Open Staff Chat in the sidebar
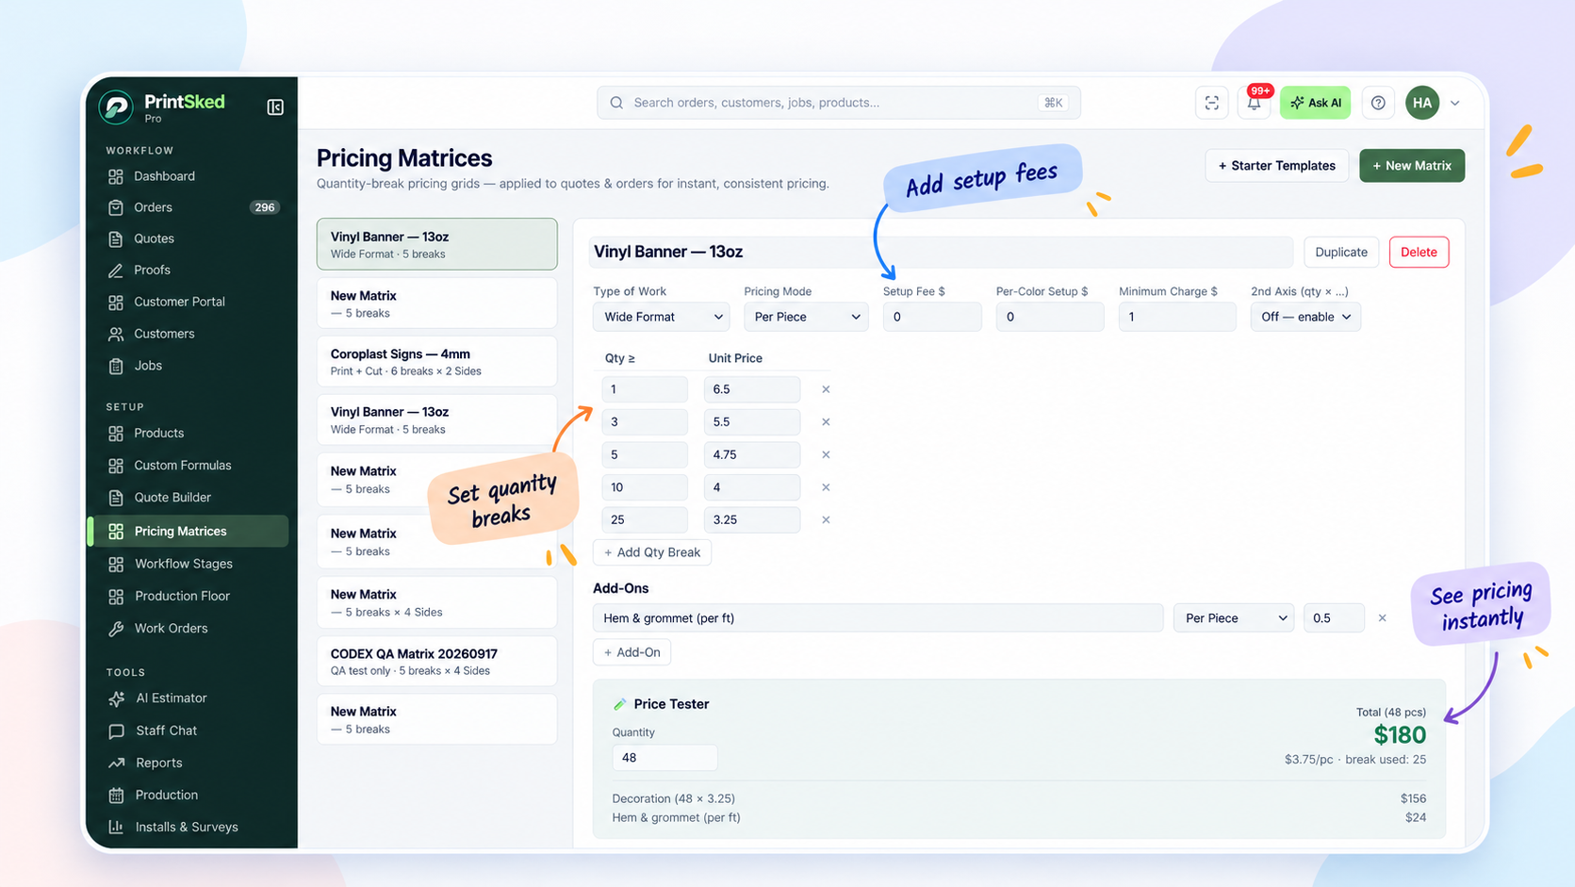Viewport: 1575px width, 887px height. [189, 731]
